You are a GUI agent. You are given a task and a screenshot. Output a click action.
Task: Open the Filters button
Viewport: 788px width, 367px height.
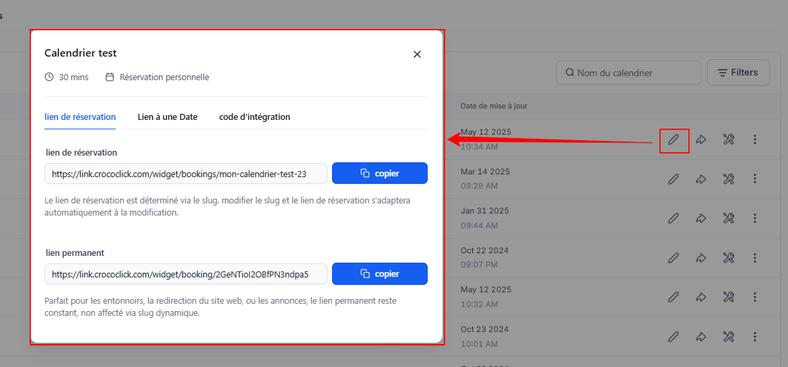(738, 73)
